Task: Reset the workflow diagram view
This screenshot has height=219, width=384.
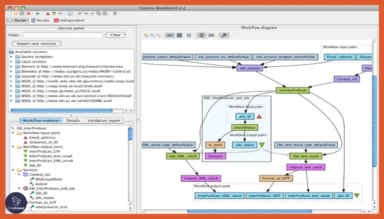Action: (146, 35)
